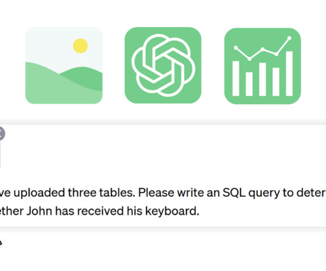Image resolution: width=326 pixels, height=271 pixels.
Task: Click the landscape picture icon
Action: pyautogui.click(x=64, y=65)
